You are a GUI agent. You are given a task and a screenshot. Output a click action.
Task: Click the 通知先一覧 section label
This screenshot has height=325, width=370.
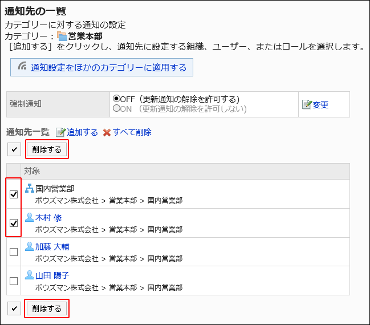(28, 132)
